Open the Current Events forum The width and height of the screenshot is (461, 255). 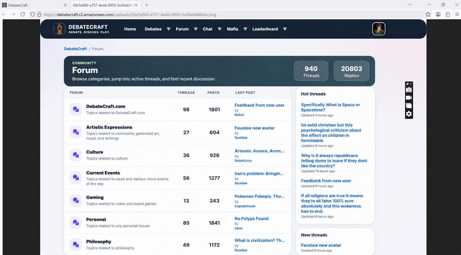[103, 173]
